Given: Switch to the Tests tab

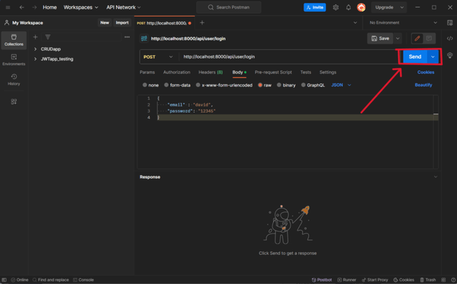Looking at the screenshot, I should [306, 72].
